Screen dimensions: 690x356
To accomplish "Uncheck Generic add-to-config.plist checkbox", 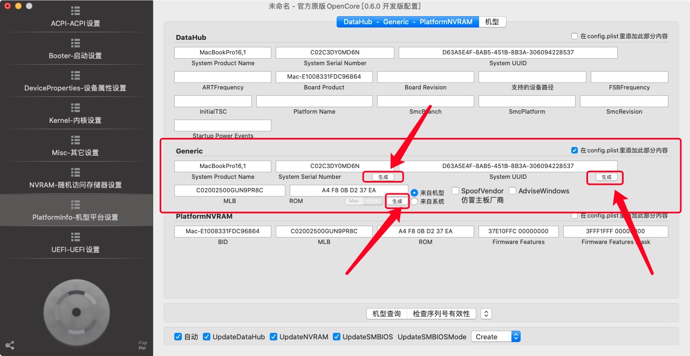I will pos(575,150).
